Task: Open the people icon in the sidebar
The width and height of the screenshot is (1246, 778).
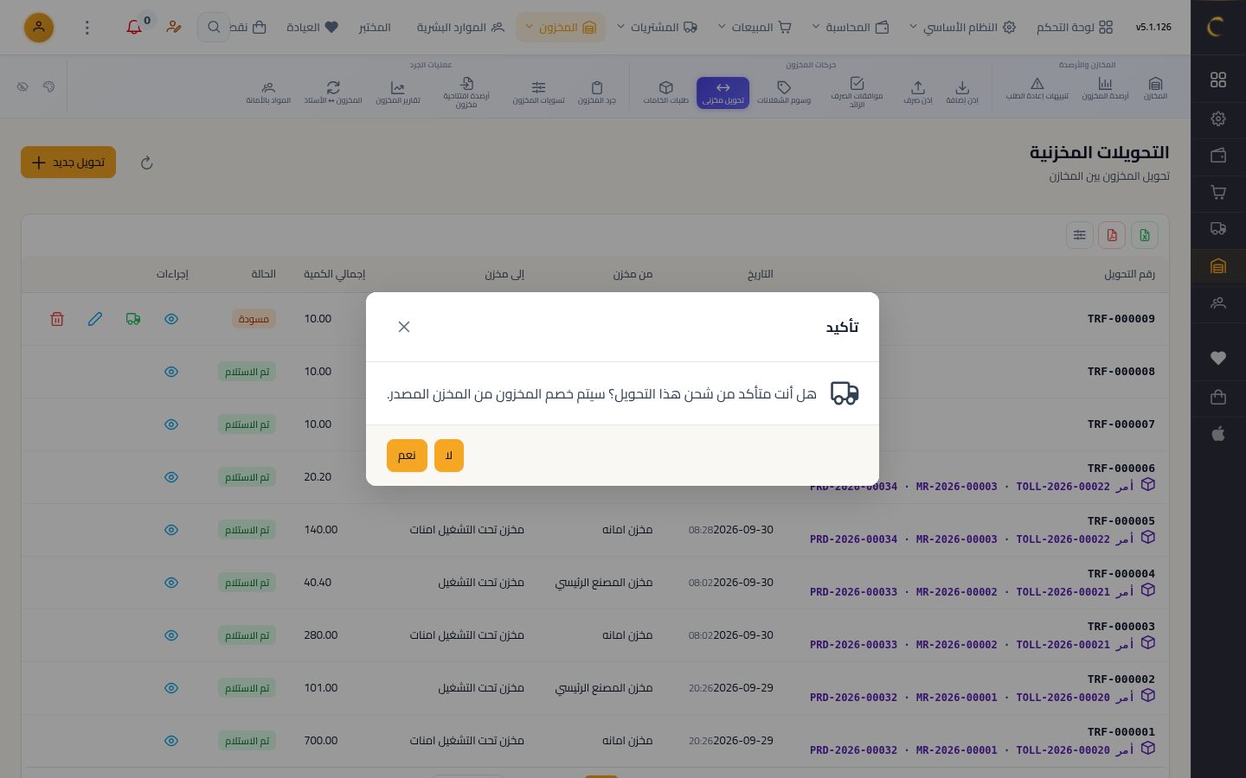Action: point(1218,303)
